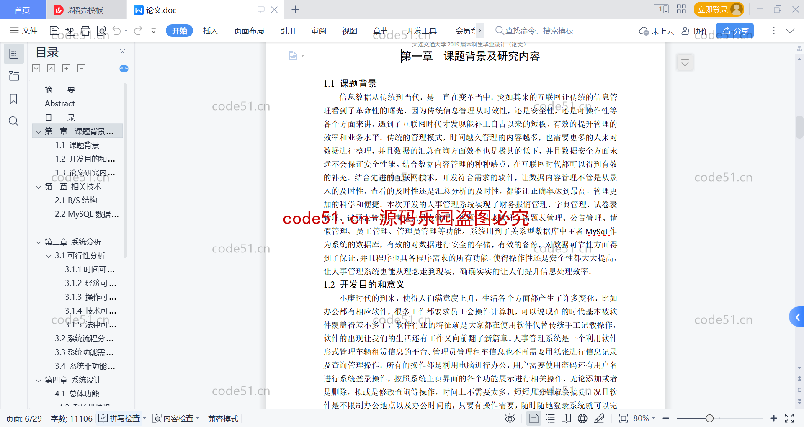Viewport: 804px width, 427px height.
Task: Click the 立即登录 login button
Action: coord(719,9)
